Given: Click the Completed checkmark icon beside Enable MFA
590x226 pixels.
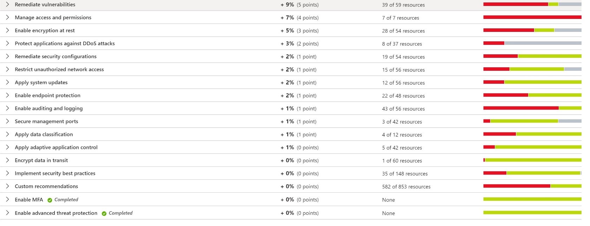Looking at the screenshot, I should (50, 200).
